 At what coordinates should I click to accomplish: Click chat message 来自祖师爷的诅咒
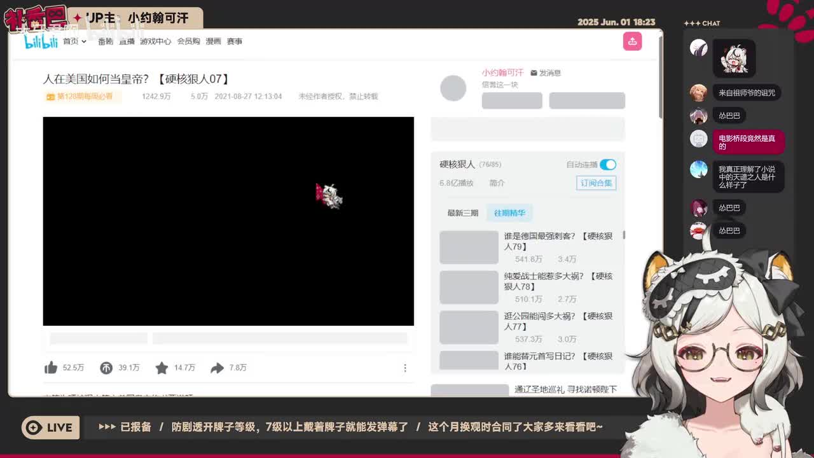(x=747, y=93)
